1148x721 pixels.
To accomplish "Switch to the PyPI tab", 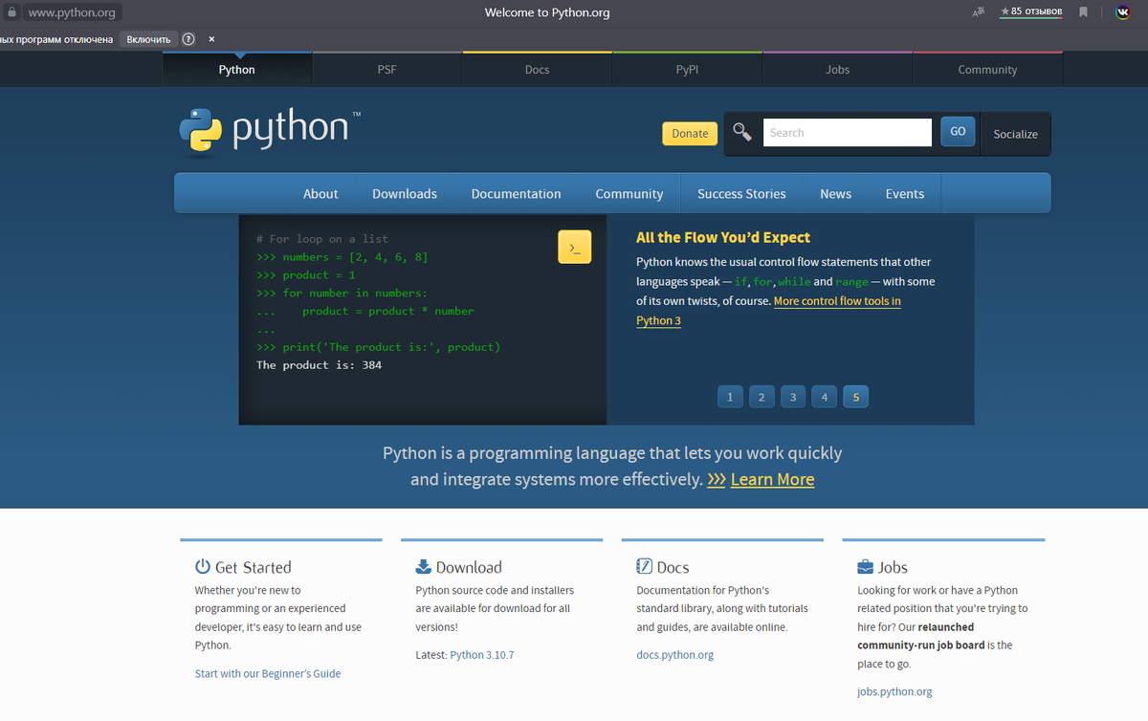I will coord(687,69).
